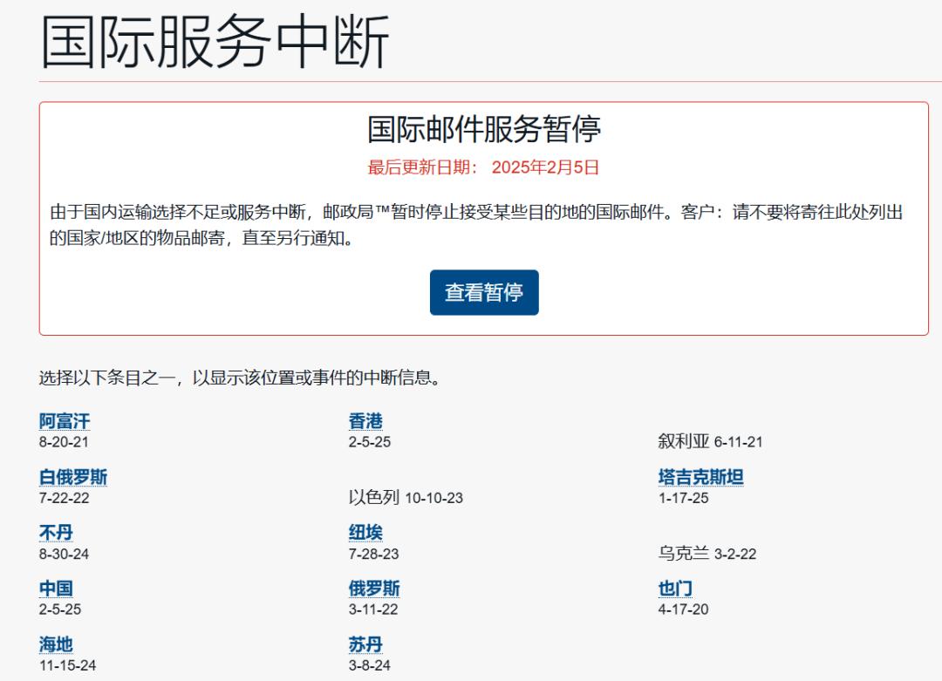This screenshot has width=942, height=681.
Task: Click the 国际邮件服务暂停 alert title
Action: tap(484, 130)
